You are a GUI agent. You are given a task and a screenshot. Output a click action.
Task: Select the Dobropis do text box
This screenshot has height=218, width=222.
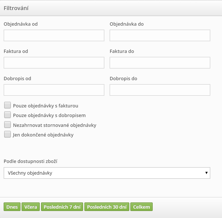coord(160,90)
